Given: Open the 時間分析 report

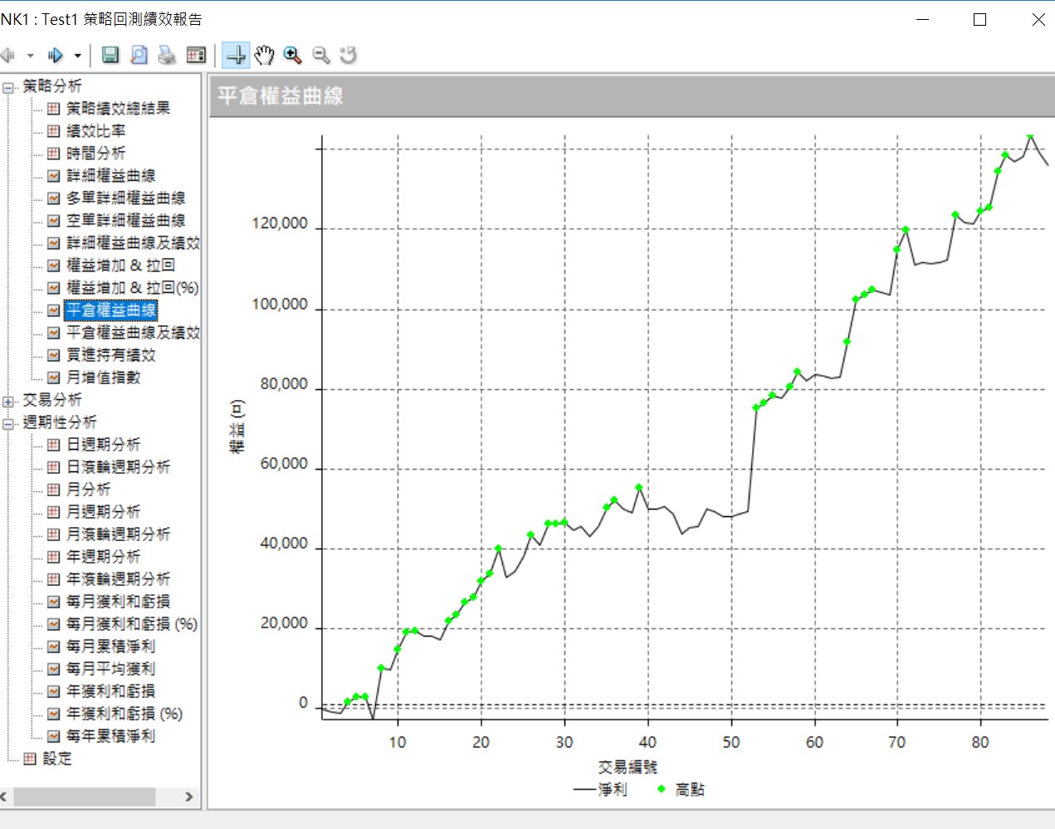Looking at the screenshot, I should coord(96,153).
